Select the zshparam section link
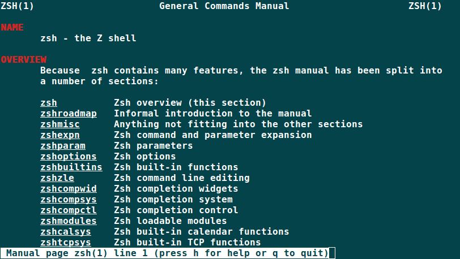 coord(63,146)
